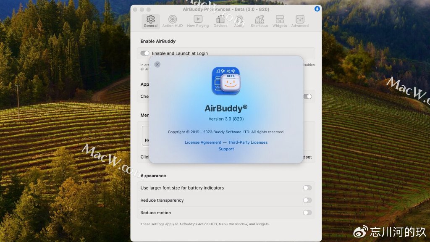Click the "Version 3.0 (820)" text

(x=226, y=119)
